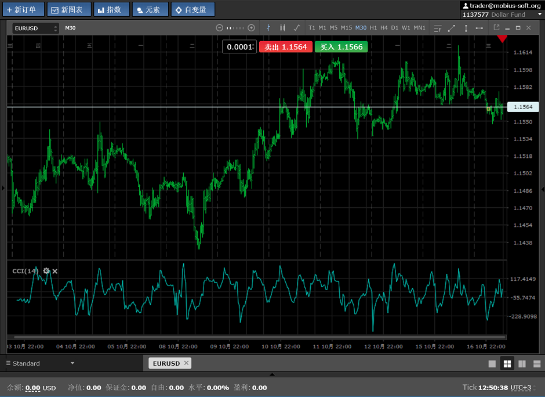Viewport: 545px width, 397px height.
Task: Close the EURUSD tab
Action: [x=186, y=363]
